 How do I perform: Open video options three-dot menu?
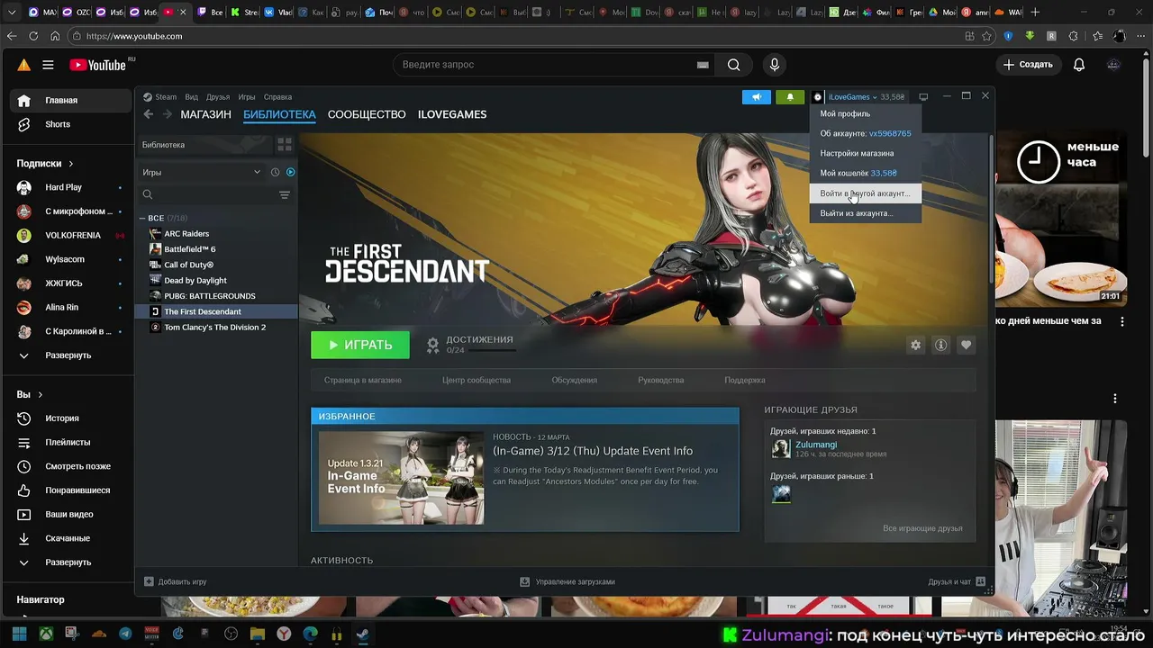point(1122,321)
